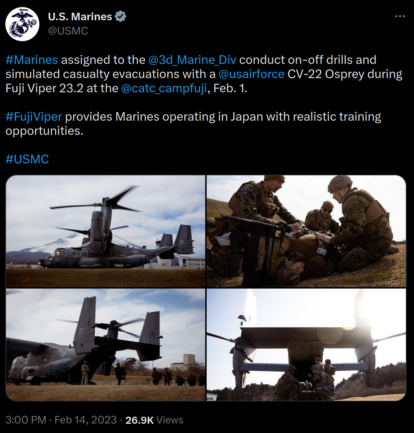
Task: Open photo of Marines approaching Osprey rear
Action: point(106,345)
